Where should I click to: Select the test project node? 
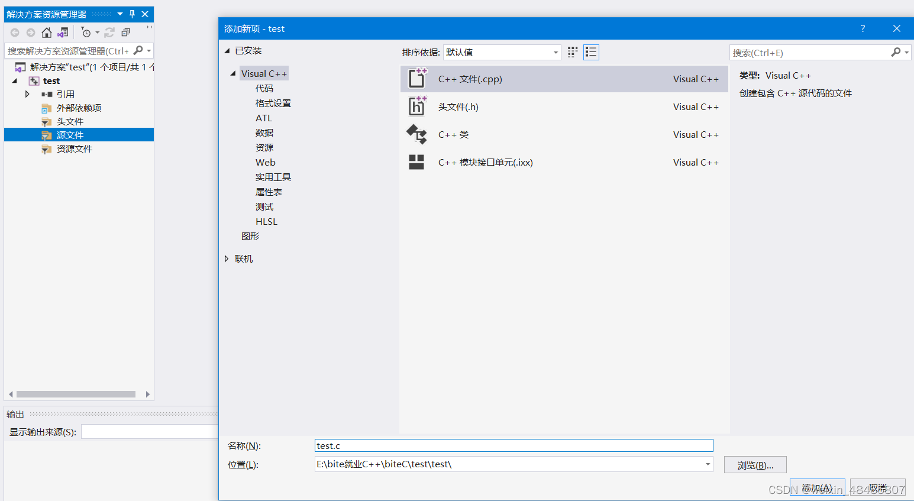click(x=51, y=80)
